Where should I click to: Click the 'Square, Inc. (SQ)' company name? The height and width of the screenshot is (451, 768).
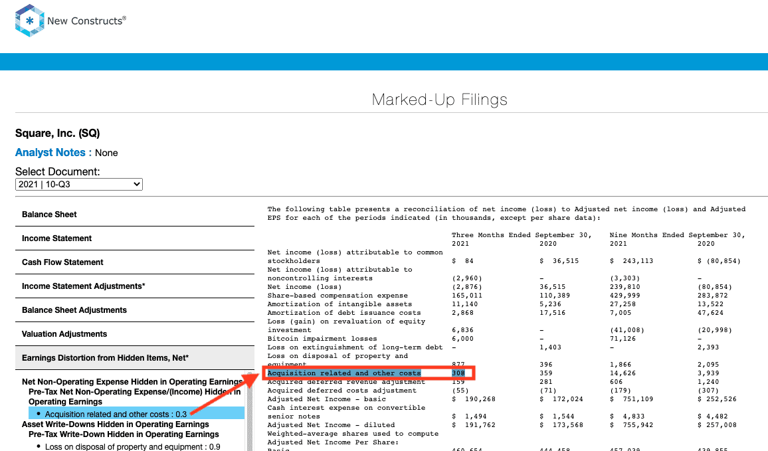point(57,134)
